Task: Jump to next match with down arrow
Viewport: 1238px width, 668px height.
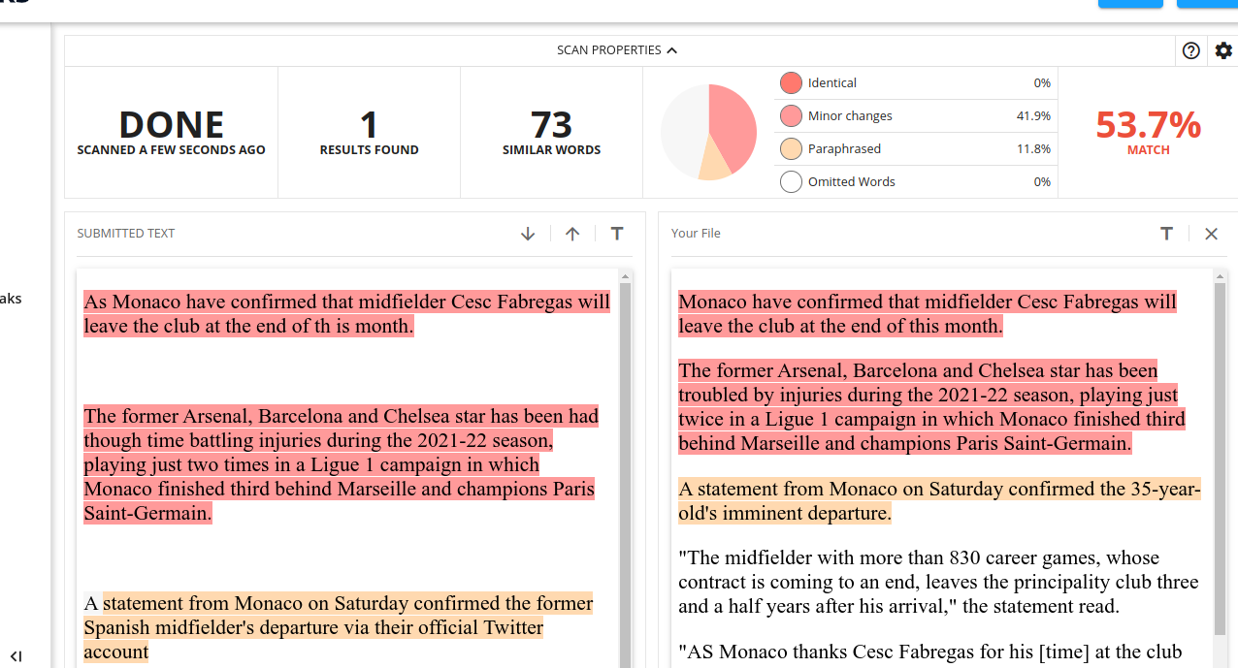Action: pos(528,234)
